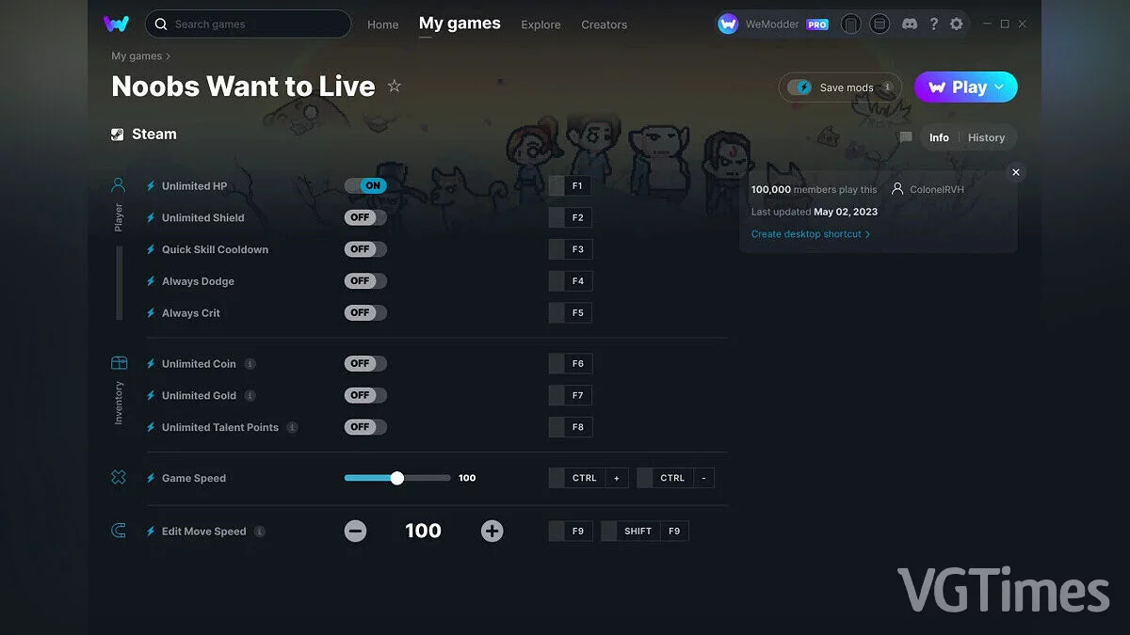Click the info icon on Save mods
The height and width of the screenshot is (635, 1130).
pyautogui.click(x=887, y=87)
